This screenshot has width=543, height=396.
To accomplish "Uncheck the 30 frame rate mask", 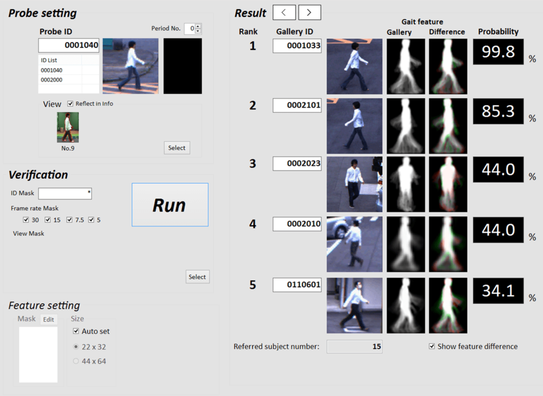I will click(x=25, y=220).
